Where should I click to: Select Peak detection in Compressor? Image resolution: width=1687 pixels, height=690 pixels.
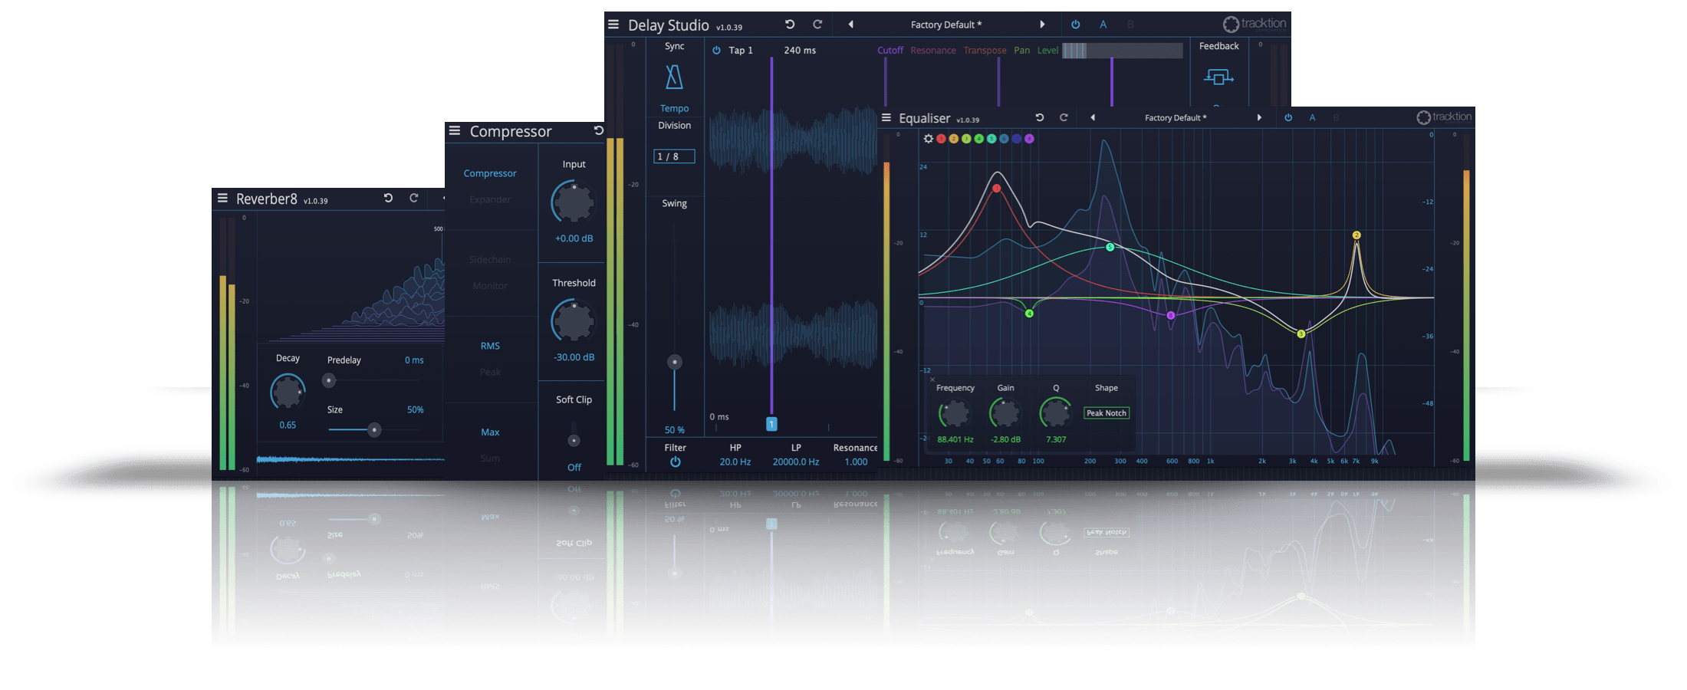(490, 372)
